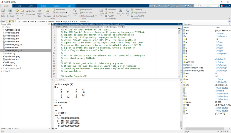Open the address bar folder history dropdown
Viewport: 231px width, 133px height.
(227, 21)
